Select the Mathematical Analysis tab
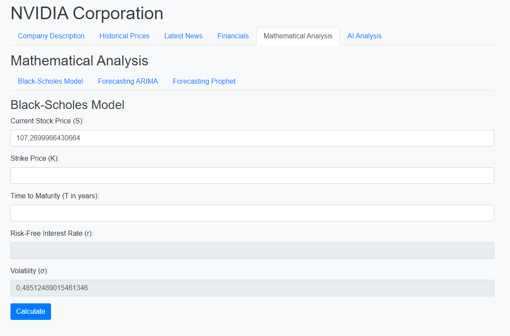Image resolution: width=510 pixels, height=336 pixels. point(298,36)
